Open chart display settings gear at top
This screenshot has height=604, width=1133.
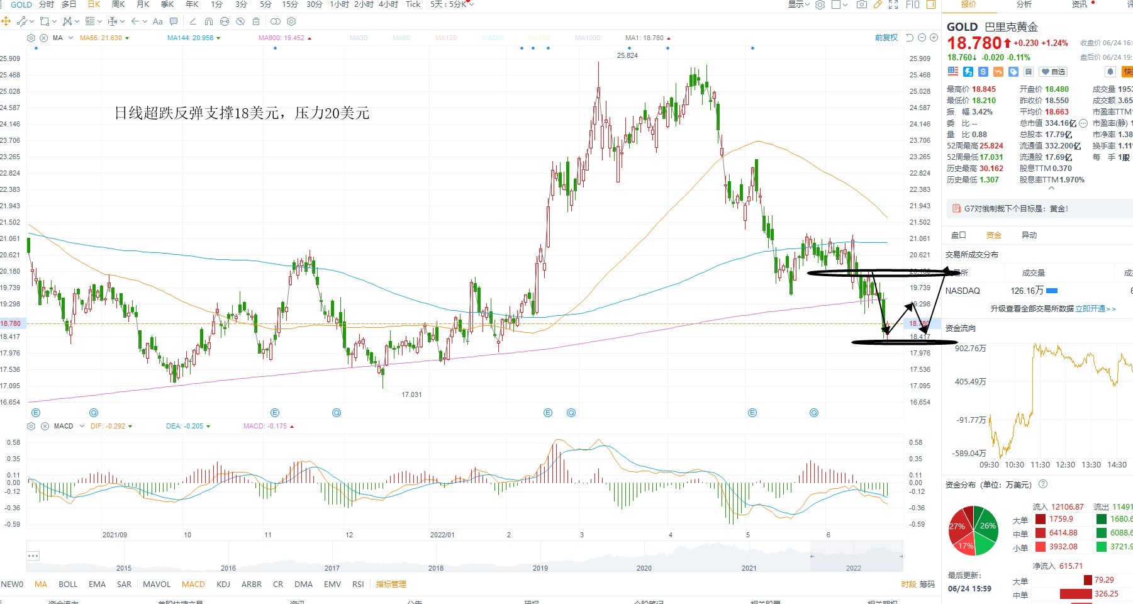820,4
